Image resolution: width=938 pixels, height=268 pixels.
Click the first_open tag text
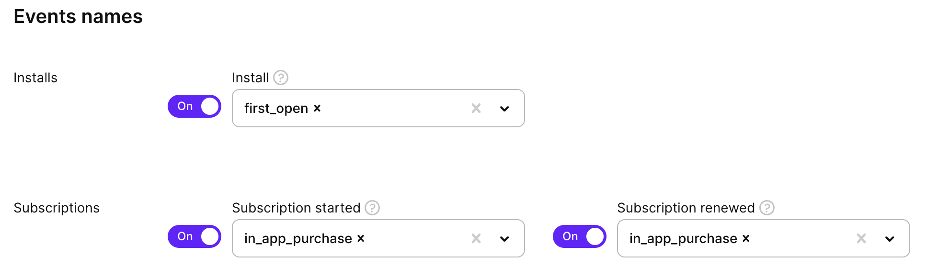tap(276, 109)
